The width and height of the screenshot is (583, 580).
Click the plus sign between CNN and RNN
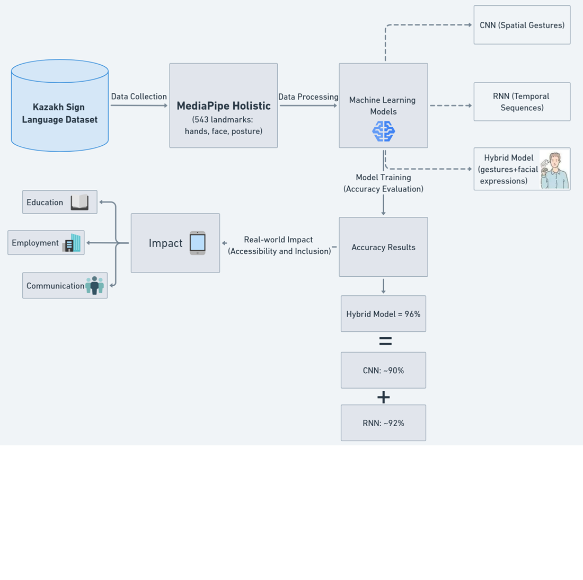pyautogui.click(x=383, y=397)
